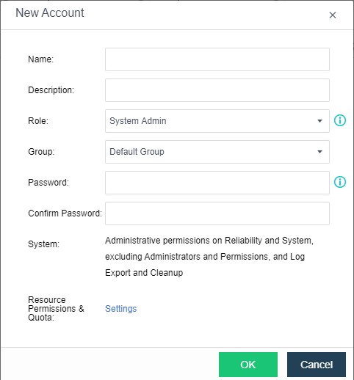Click the info icon beside Role dropdown

point(340,120)
